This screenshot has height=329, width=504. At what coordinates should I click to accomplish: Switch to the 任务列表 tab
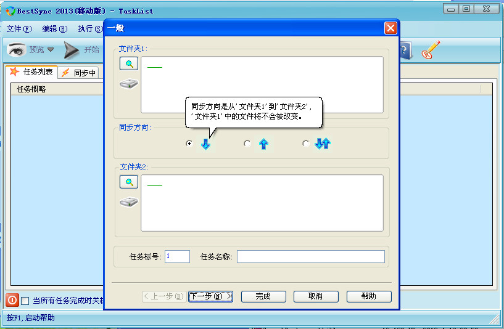[x=31, y=72]
